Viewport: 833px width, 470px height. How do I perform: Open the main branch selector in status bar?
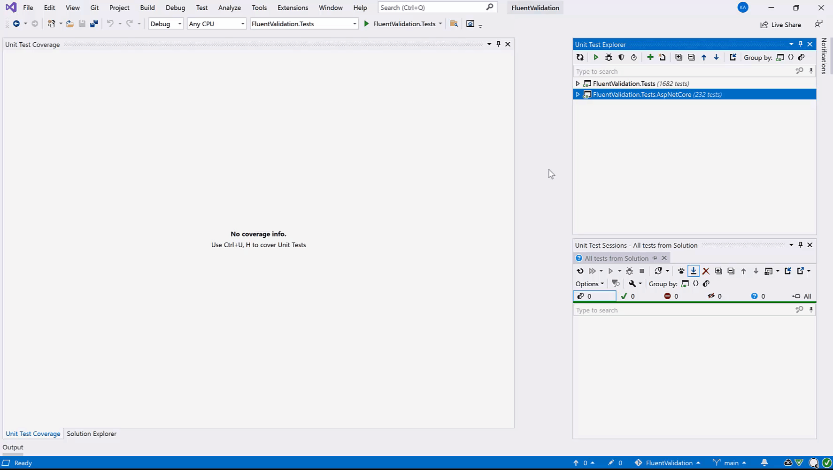coord(730,463)
